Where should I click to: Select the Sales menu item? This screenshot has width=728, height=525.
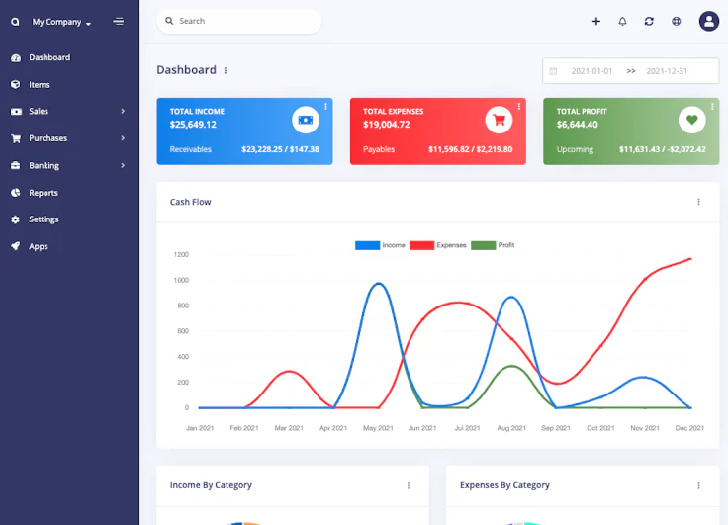39,111
